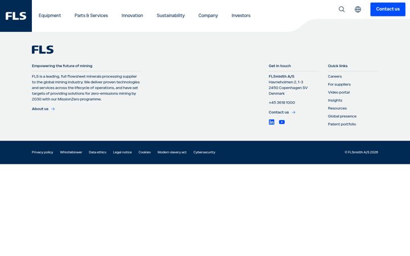Open the Patent portfolio quick link
Viewport: 410px width, 256px height.
(x=342, y=125)
